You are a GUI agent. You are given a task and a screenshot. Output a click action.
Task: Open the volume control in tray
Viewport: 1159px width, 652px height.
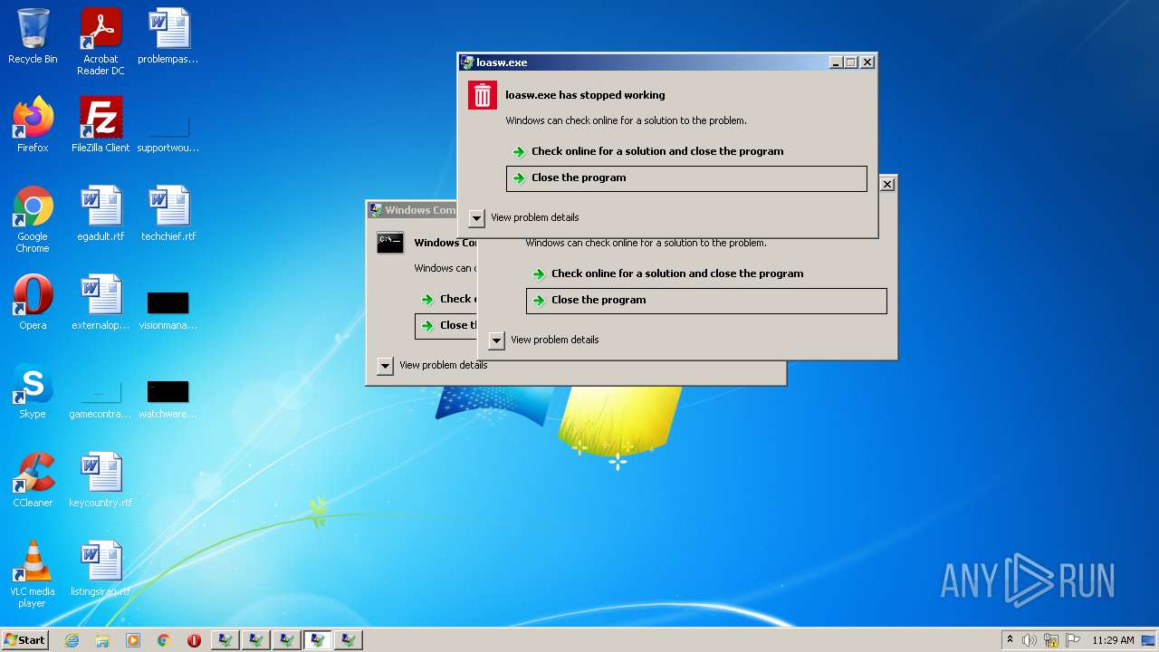click(1030, 640)
